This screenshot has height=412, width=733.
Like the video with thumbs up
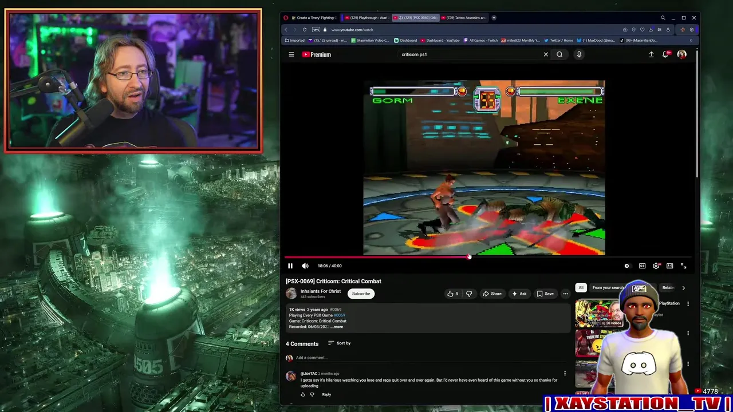point(452,294)
